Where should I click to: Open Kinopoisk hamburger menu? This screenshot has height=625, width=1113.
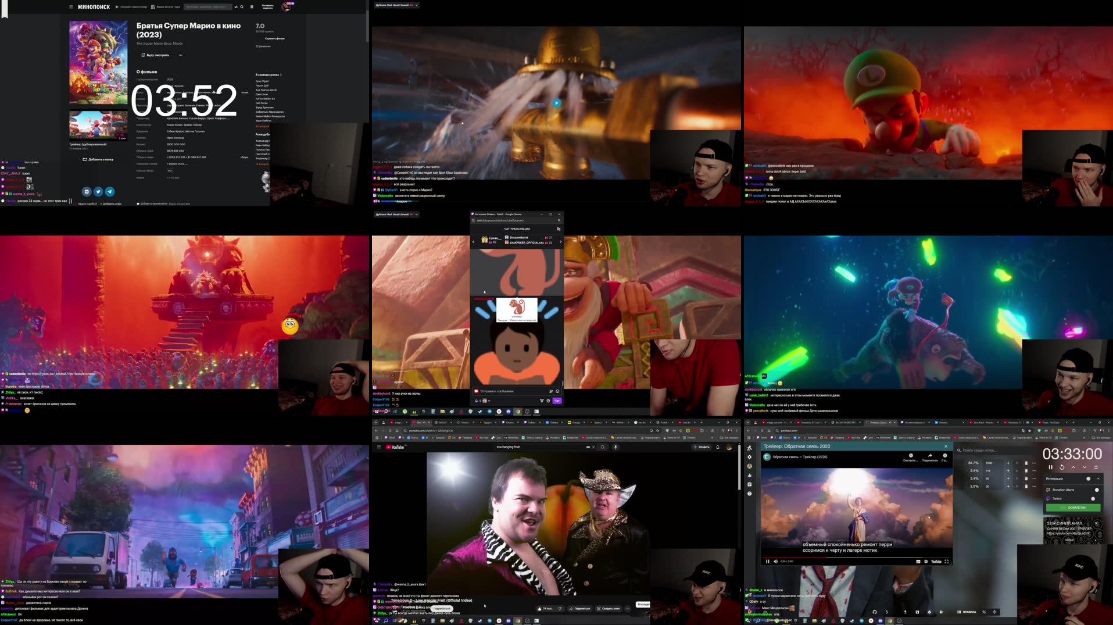point(71,7)
